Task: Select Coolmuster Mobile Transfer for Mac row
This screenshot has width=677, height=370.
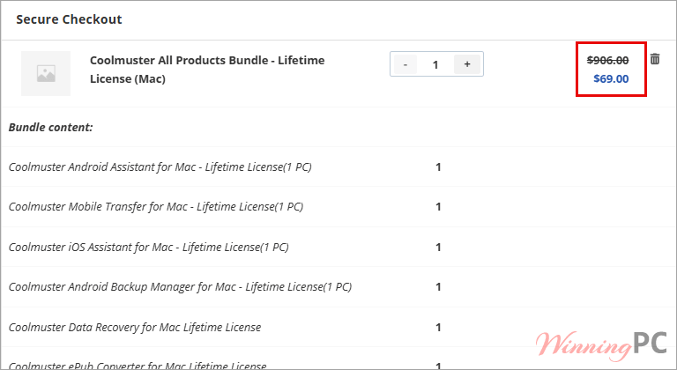Action: [x=338, y=207]
